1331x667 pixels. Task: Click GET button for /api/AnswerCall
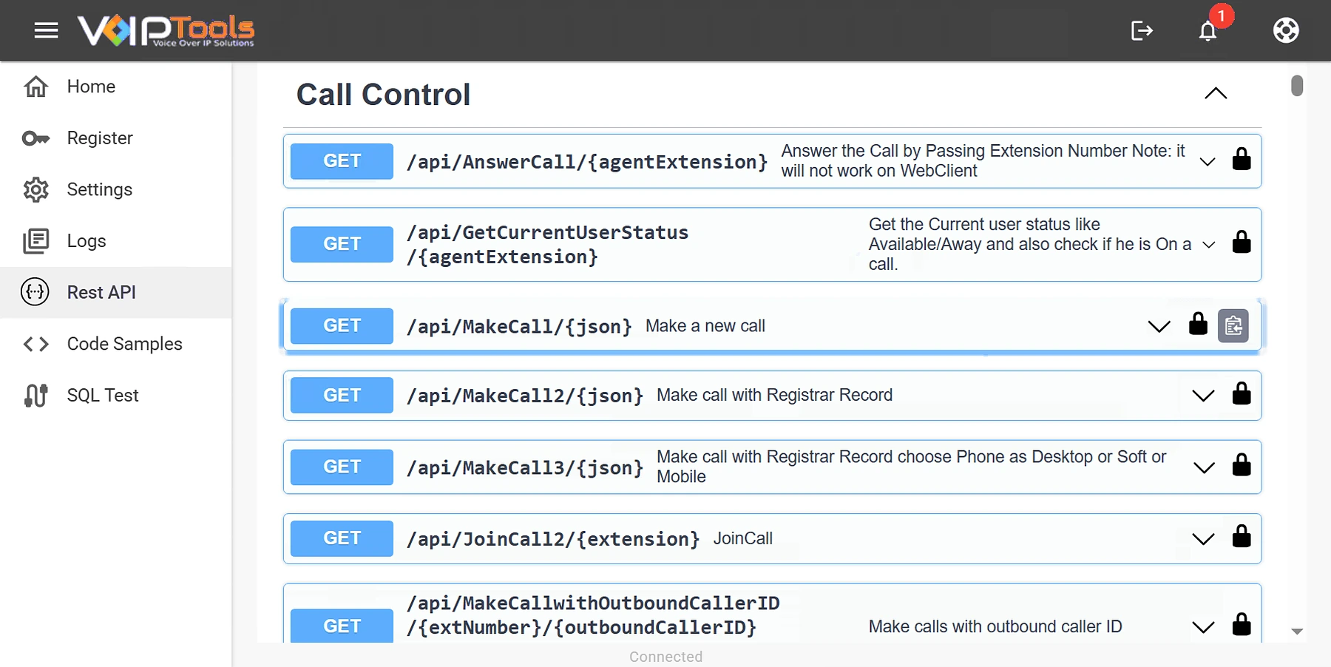click(342, 161)
